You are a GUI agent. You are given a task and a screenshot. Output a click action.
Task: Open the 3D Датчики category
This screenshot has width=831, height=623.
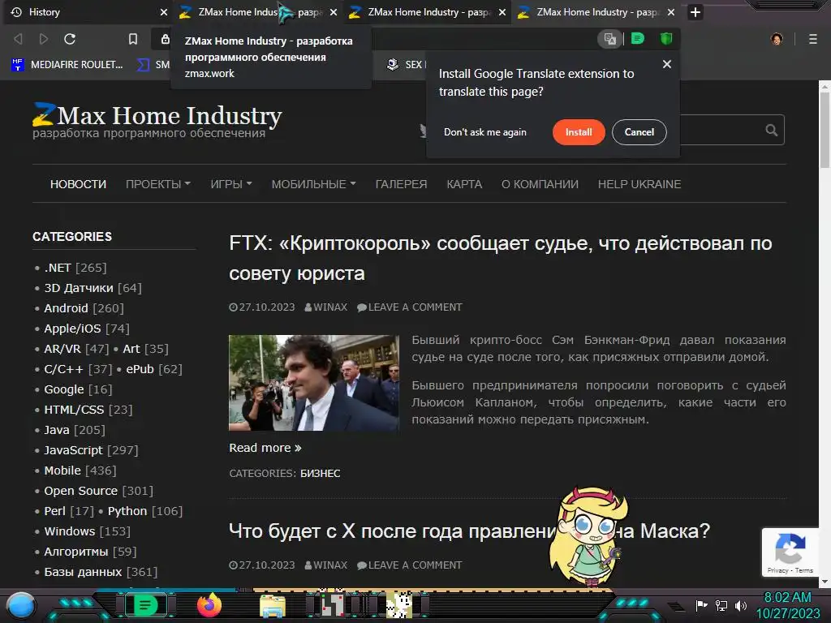point(79,288)
